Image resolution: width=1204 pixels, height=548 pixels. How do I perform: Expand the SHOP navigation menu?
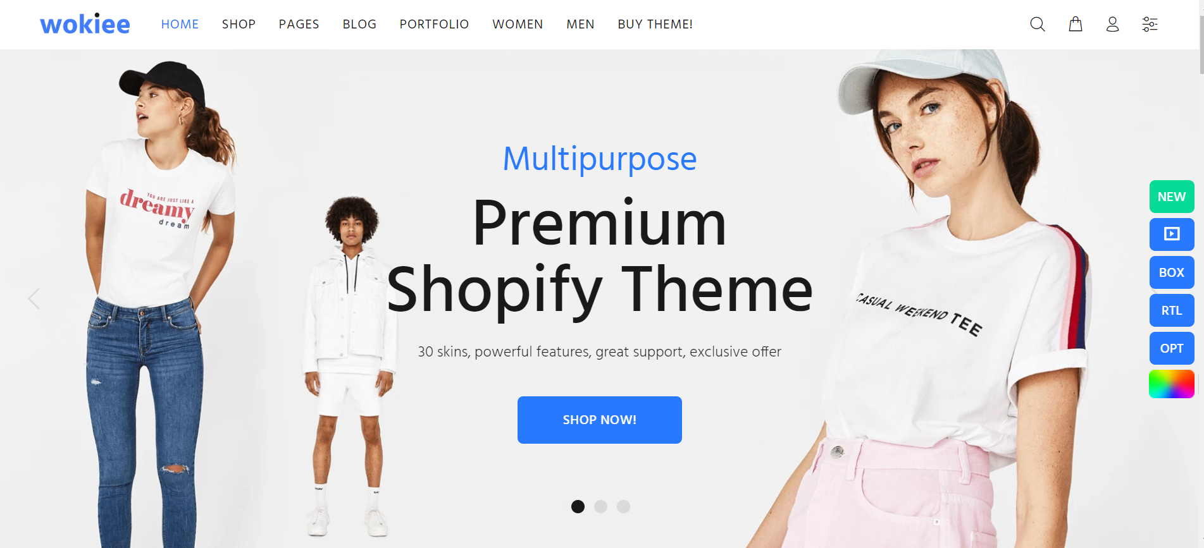239,24
